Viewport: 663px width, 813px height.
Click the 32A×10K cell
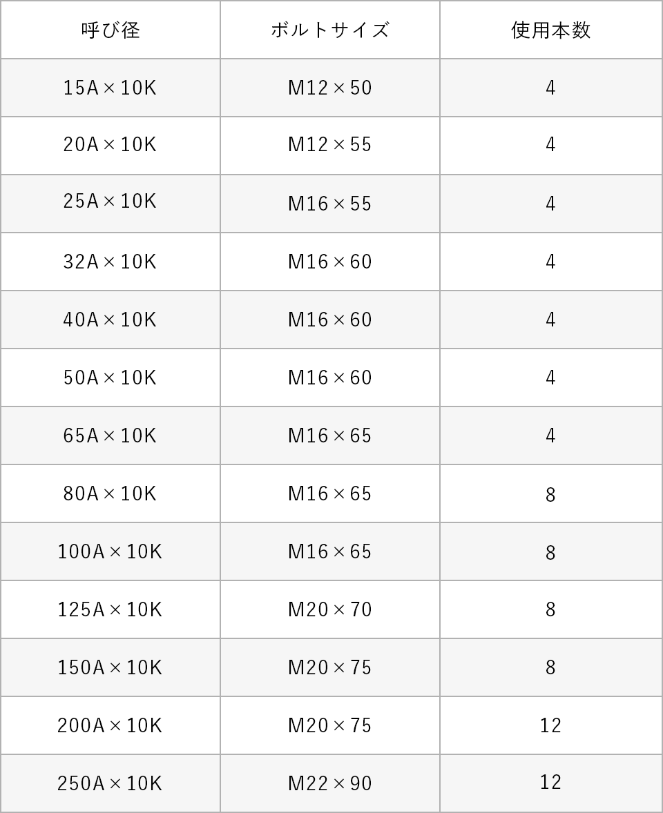pyautogui.click(x=110, y=262)
